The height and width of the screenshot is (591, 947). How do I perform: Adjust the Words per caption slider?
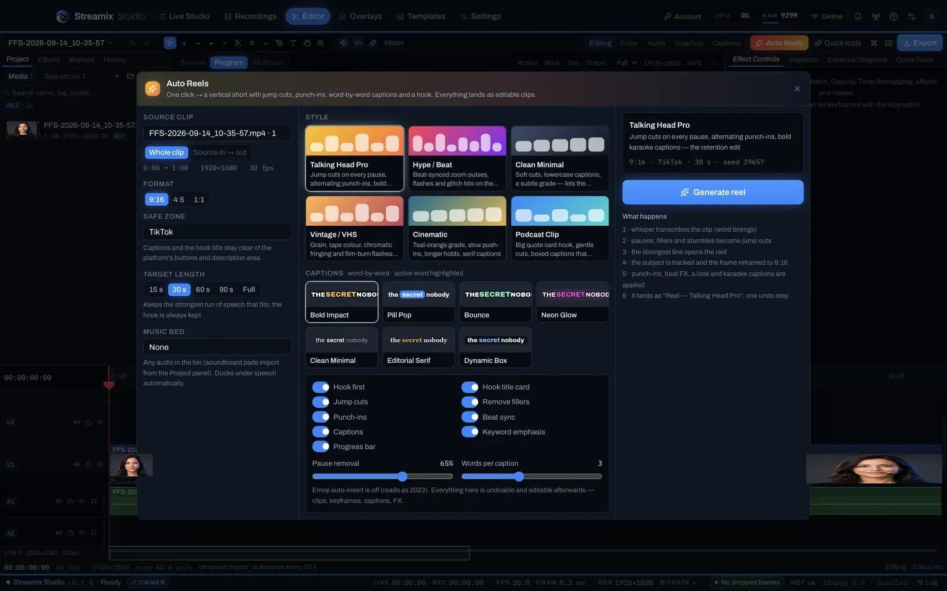[x=532, y=476]
